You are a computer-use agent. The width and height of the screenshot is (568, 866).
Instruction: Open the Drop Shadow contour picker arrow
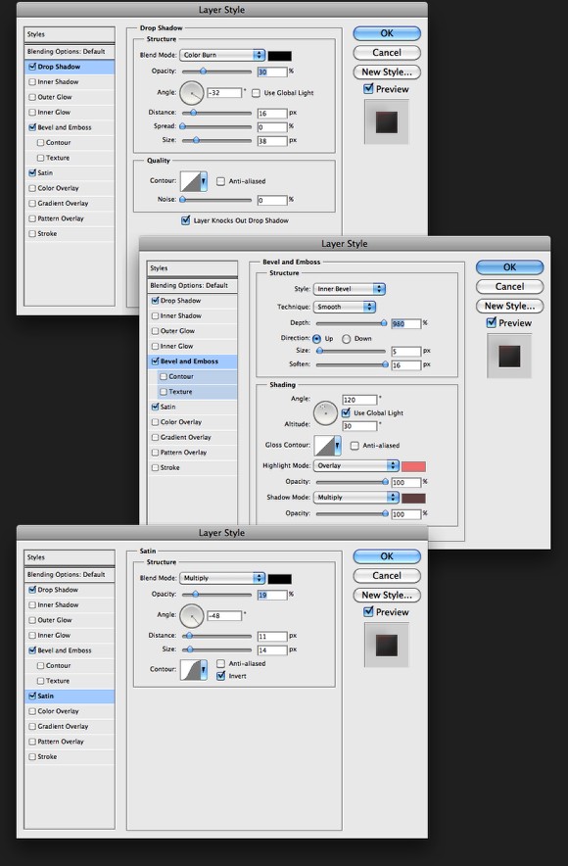click(204, 181)
